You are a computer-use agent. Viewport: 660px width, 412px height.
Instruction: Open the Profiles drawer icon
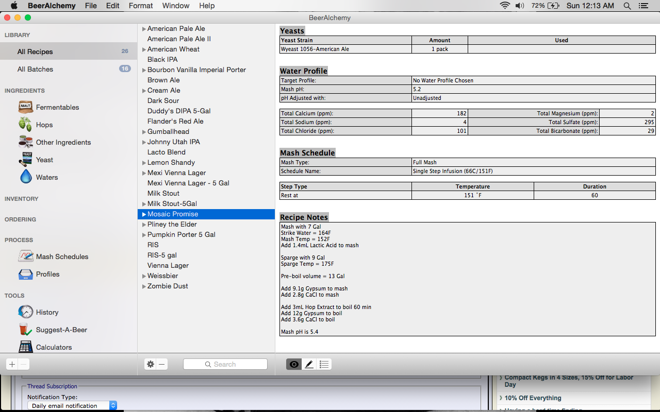[x=26, y=274]
